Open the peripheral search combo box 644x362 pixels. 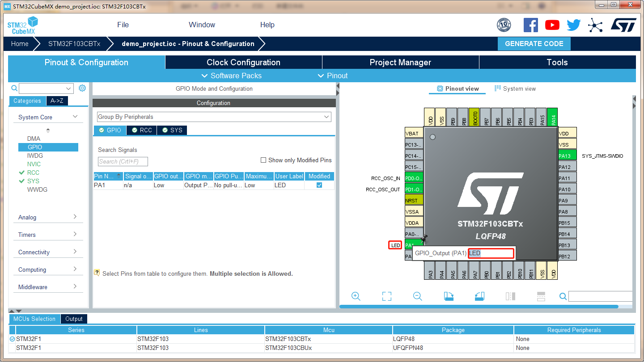[46, 88]
